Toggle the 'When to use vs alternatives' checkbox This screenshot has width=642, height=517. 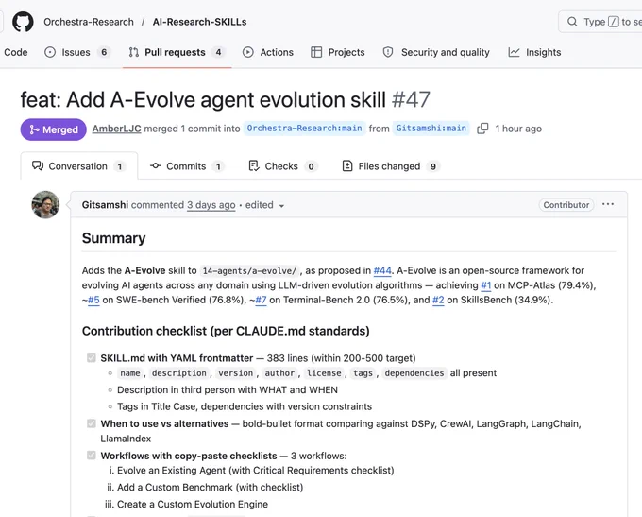pyautogui.click(x=92, y=423)
